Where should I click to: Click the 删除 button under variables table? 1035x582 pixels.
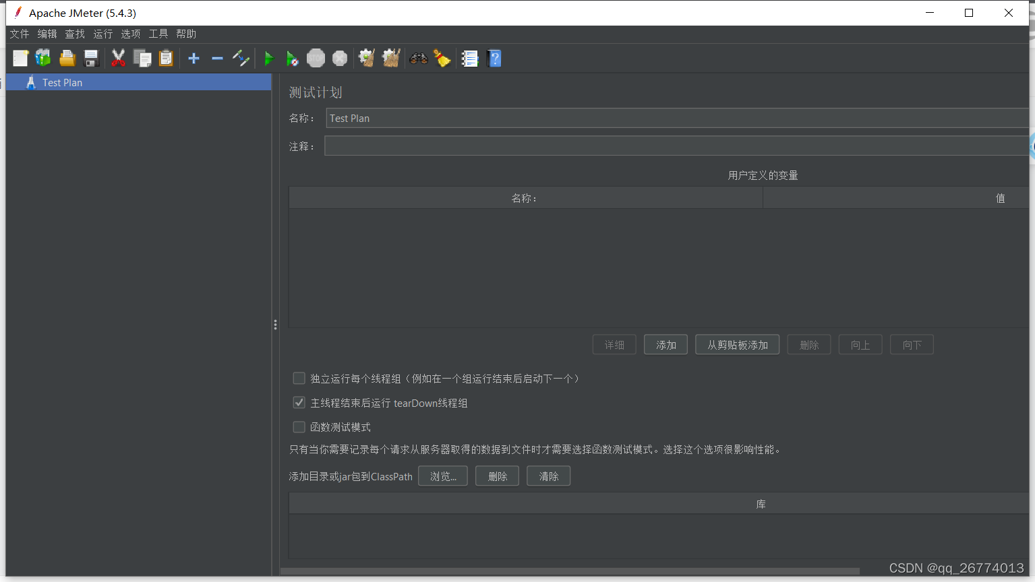[x=809, y=345]
